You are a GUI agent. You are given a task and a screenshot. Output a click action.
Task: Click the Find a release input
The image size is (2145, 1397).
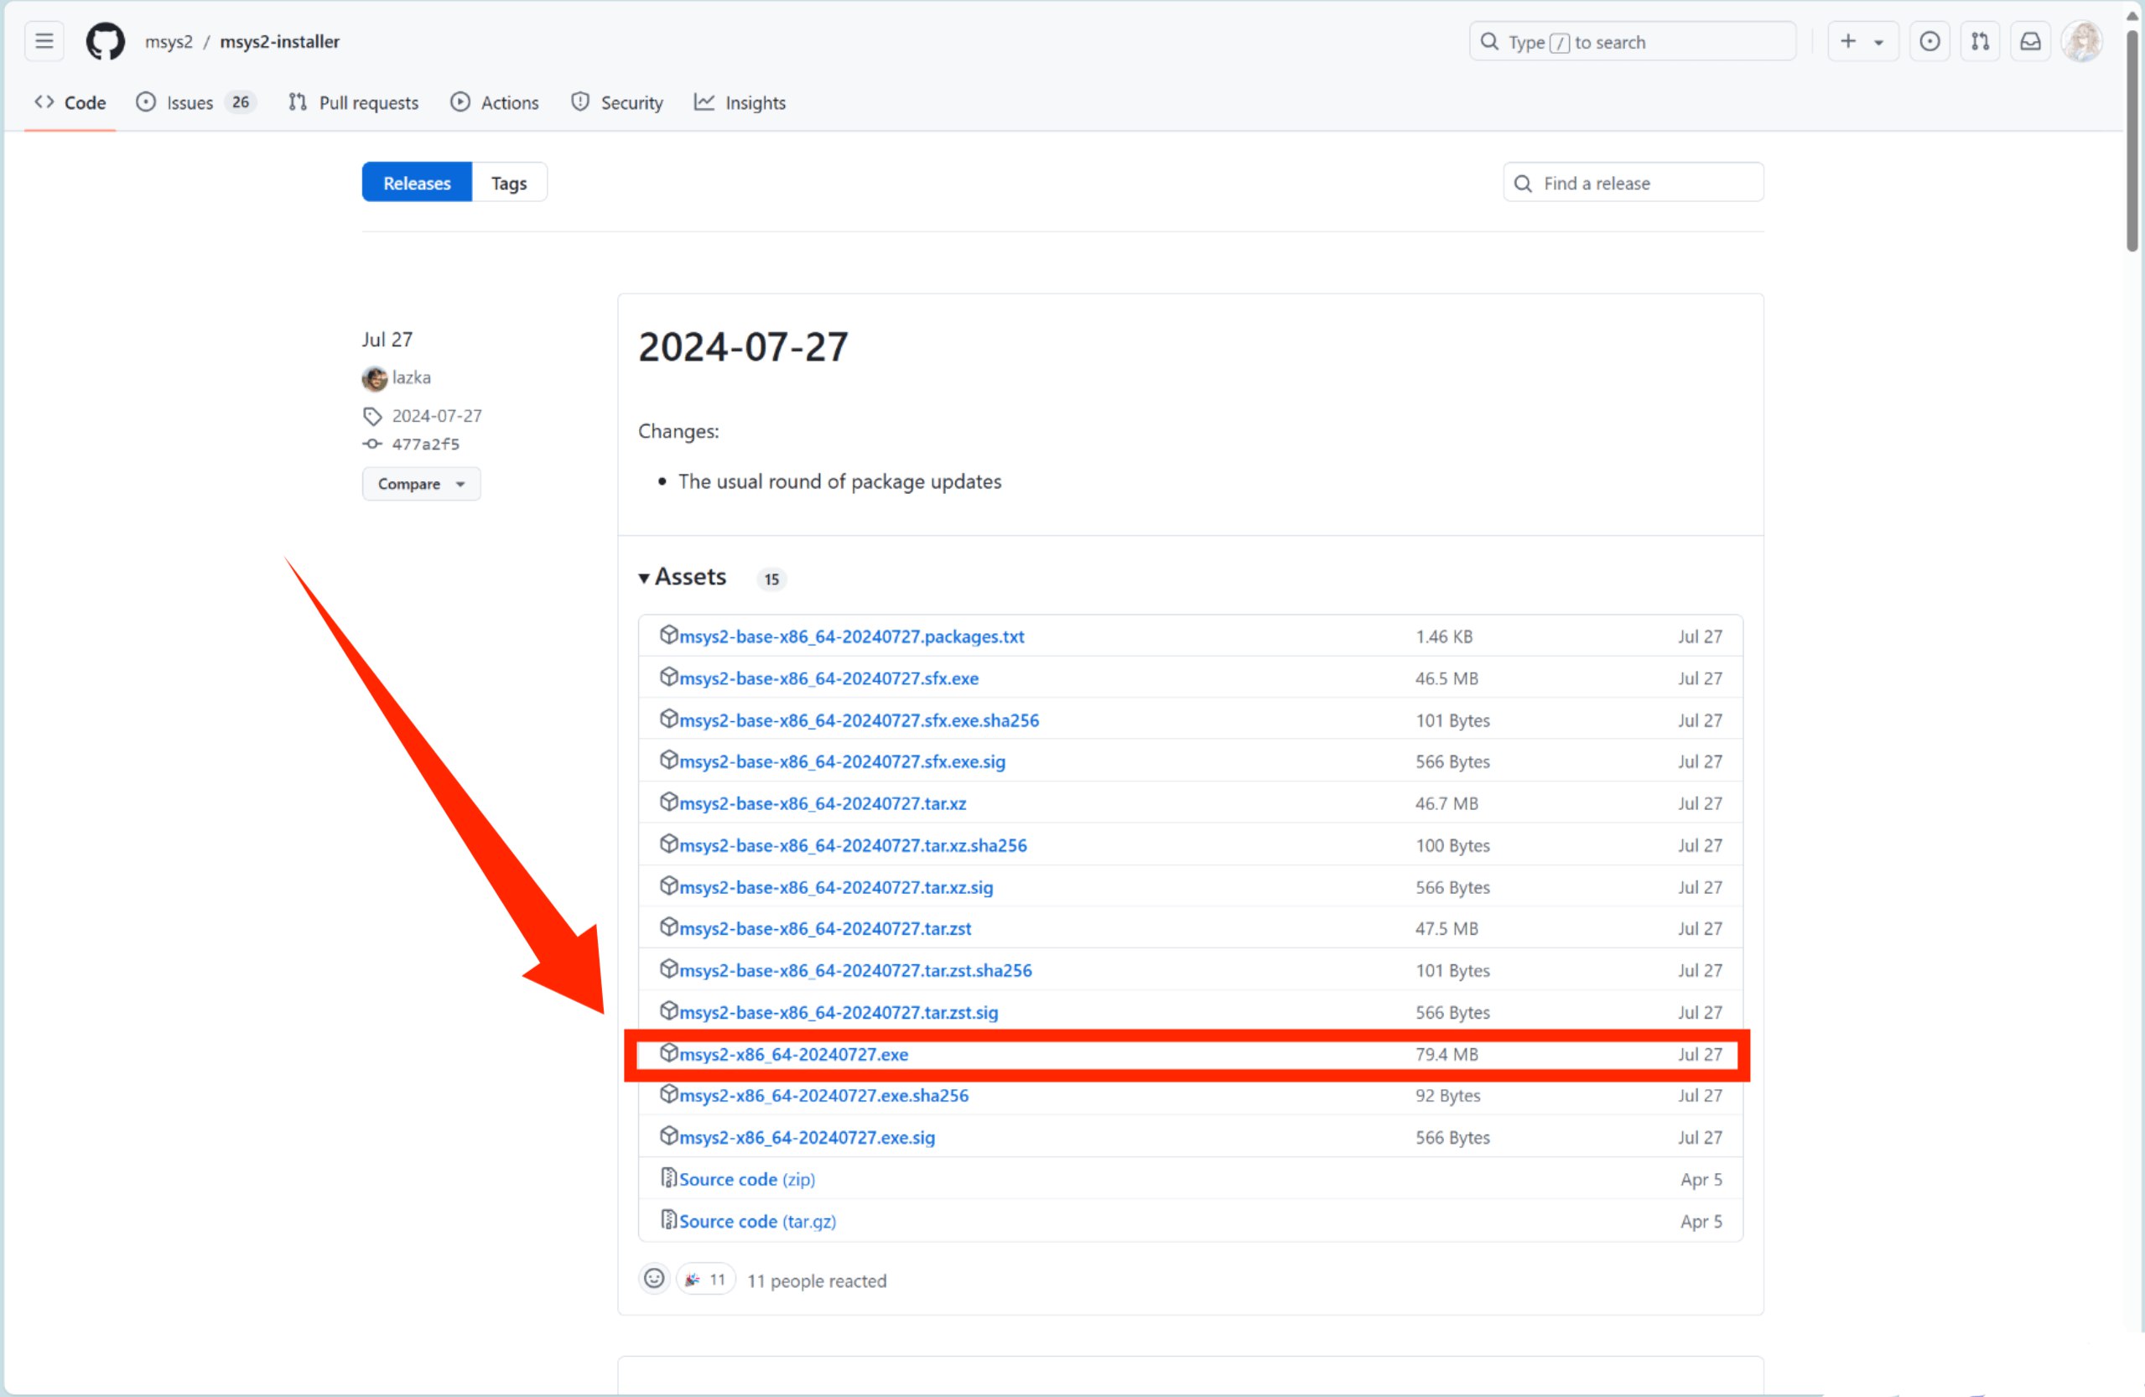pos(1633,183)
